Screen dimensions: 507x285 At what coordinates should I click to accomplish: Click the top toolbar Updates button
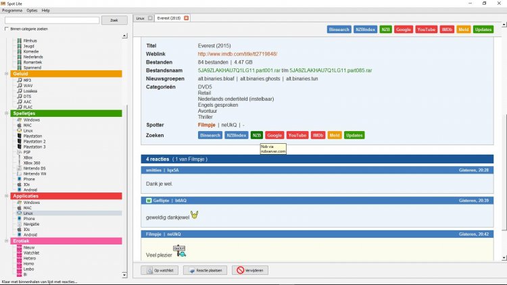pos(483,30)
